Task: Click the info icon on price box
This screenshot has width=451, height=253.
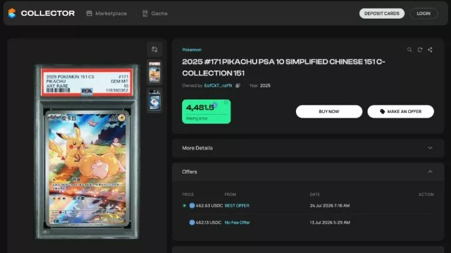Action: [x=226, y=102]
